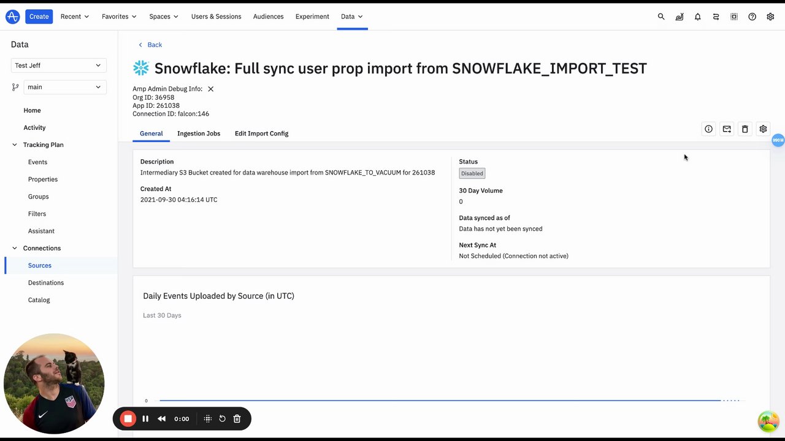Open the notifications bell

click(x=697, y=17)
